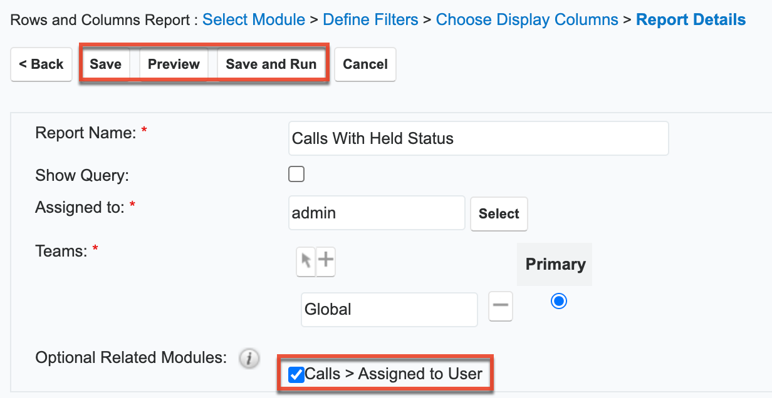Focus the Report Name field
This screenshot has height=398, width=772.
[x=479, y=138]
